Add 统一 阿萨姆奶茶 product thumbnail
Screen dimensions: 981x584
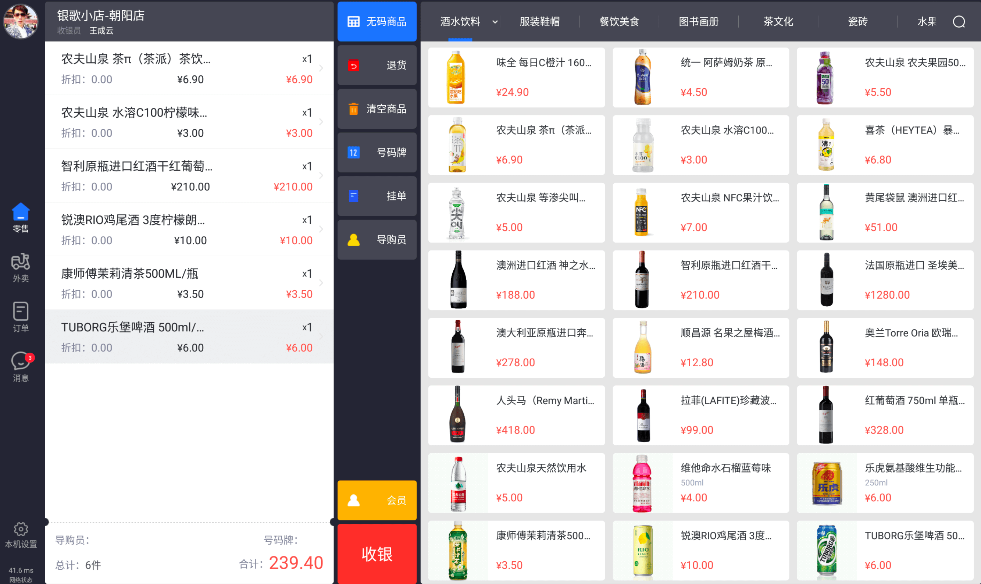point(642,78)
